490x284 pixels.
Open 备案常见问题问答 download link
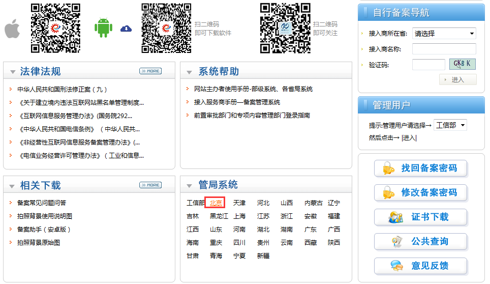point(42,203)
